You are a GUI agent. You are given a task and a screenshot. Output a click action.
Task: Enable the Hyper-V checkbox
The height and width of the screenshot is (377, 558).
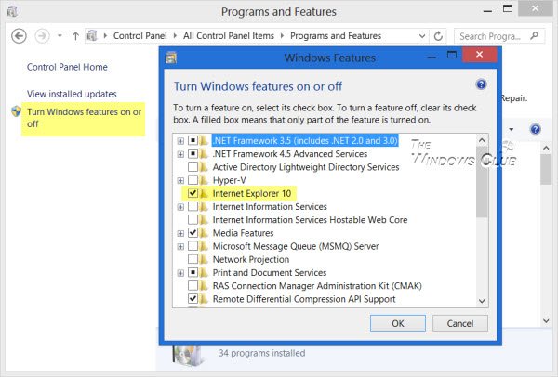[193, 180]
